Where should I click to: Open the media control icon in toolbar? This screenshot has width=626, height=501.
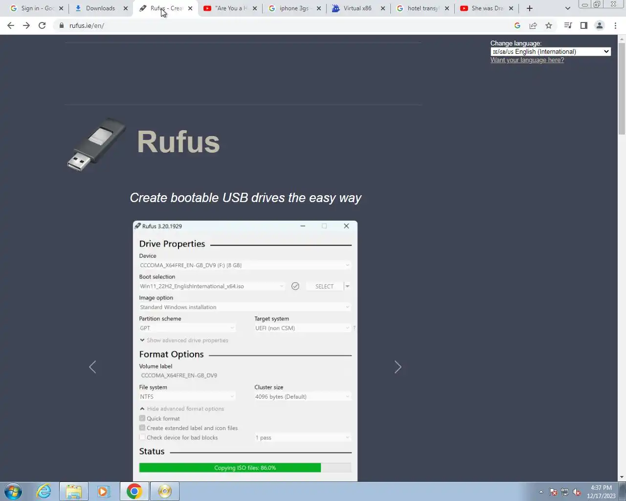point(568,25)
